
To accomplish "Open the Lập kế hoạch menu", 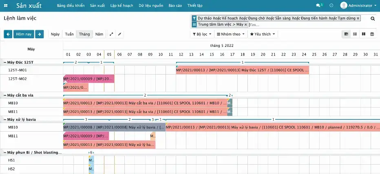I will pos(122,6).
